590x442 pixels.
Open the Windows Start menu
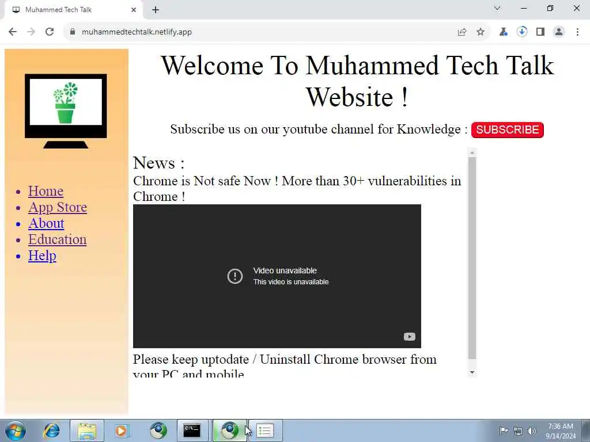point(16,430)
